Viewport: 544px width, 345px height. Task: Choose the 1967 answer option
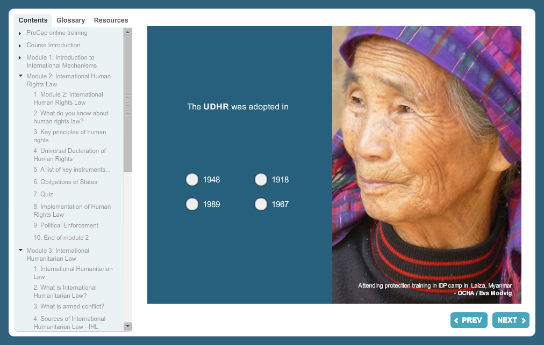tap(261, 204)
